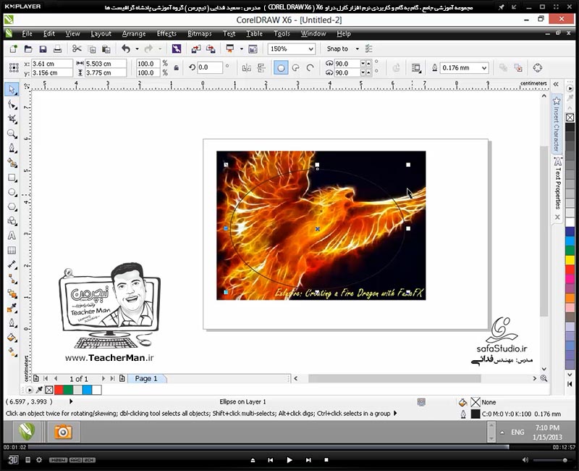
Task: Click the Save icon
Action: point(43,49)
